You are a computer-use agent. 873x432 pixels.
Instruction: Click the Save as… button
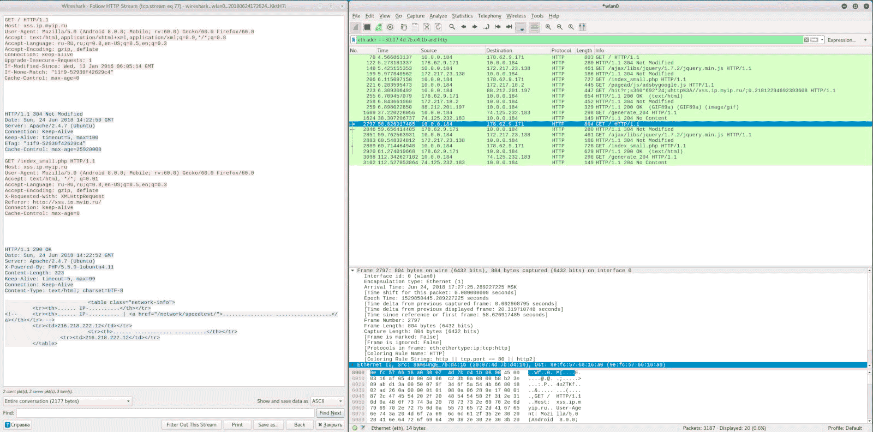coord(268,425)
